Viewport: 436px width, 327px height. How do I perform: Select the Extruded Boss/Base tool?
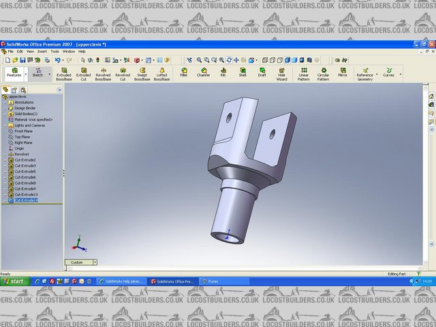(x=63, y=74)
